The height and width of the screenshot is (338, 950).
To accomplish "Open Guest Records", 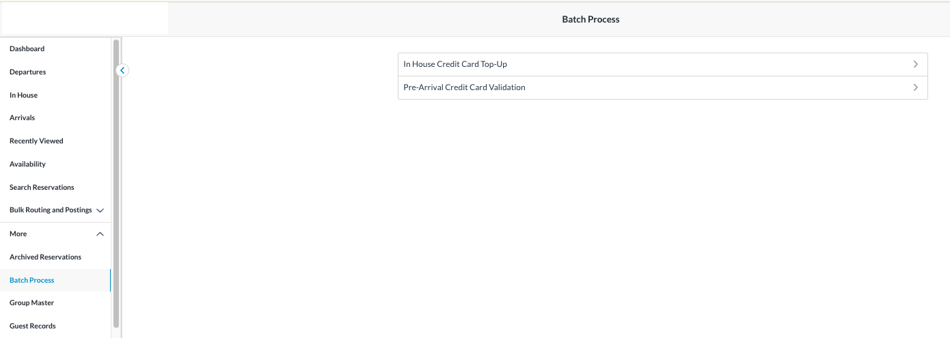I will tap(33, 326).
